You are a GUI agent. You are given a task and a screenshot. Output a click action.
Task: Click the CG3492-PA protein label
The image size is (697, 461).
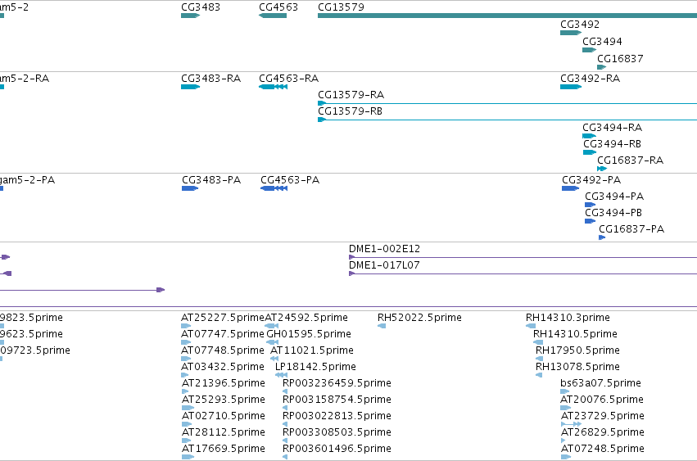591,180
